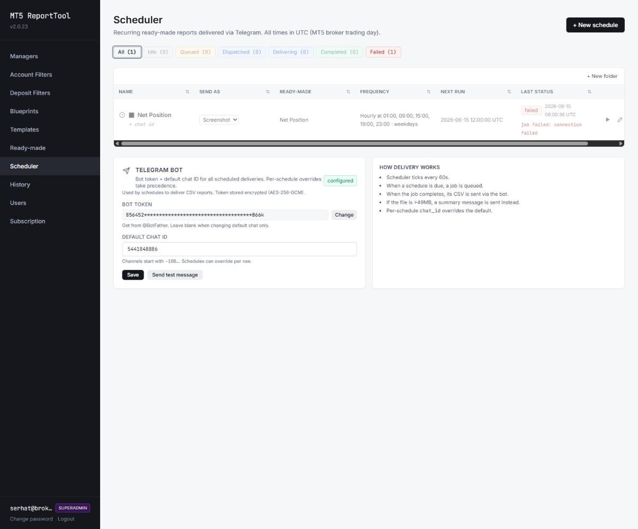Click next run 2026-06-15 12:00:00 UTC
Screen dimensions: 638x529
tap(472, 120)
